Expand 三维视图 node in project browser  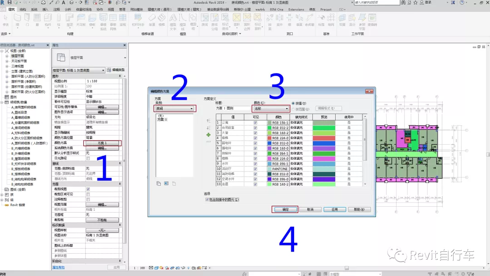[7, 66]
